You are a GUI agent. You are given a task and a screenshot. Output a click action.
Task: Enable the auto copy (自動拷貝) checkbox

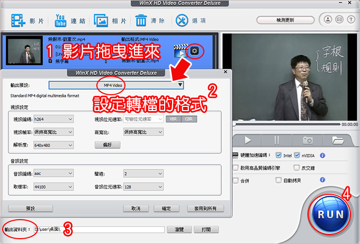coord(278,180)
